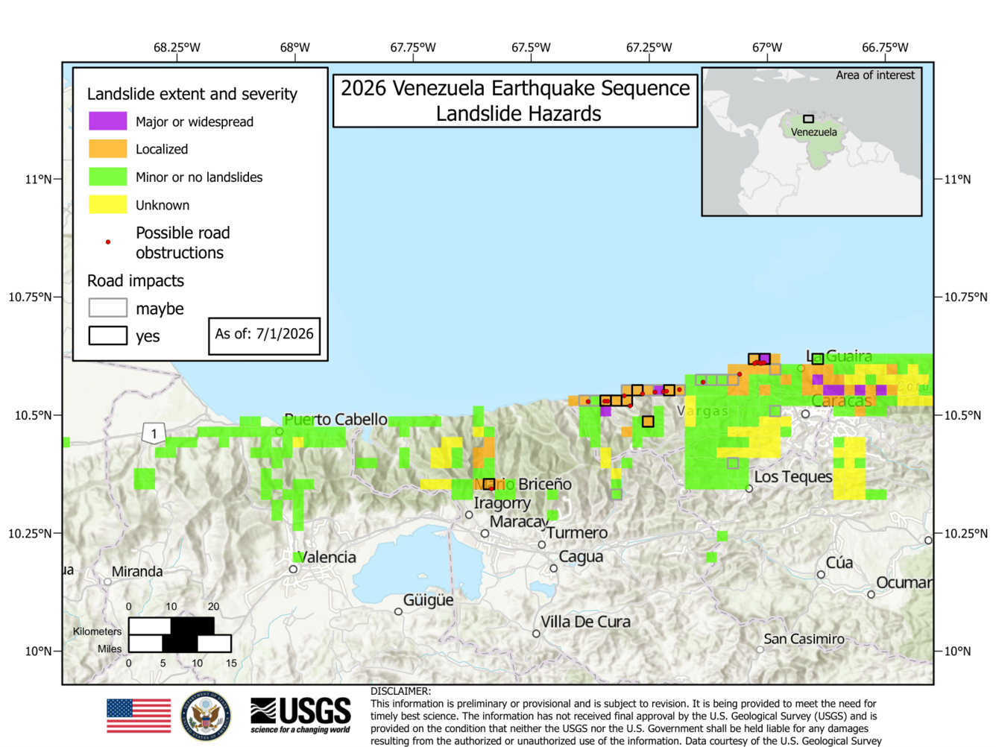Click the 'Cúa' city label
Viewport: 996px width, 747px height.
point(839,563)
